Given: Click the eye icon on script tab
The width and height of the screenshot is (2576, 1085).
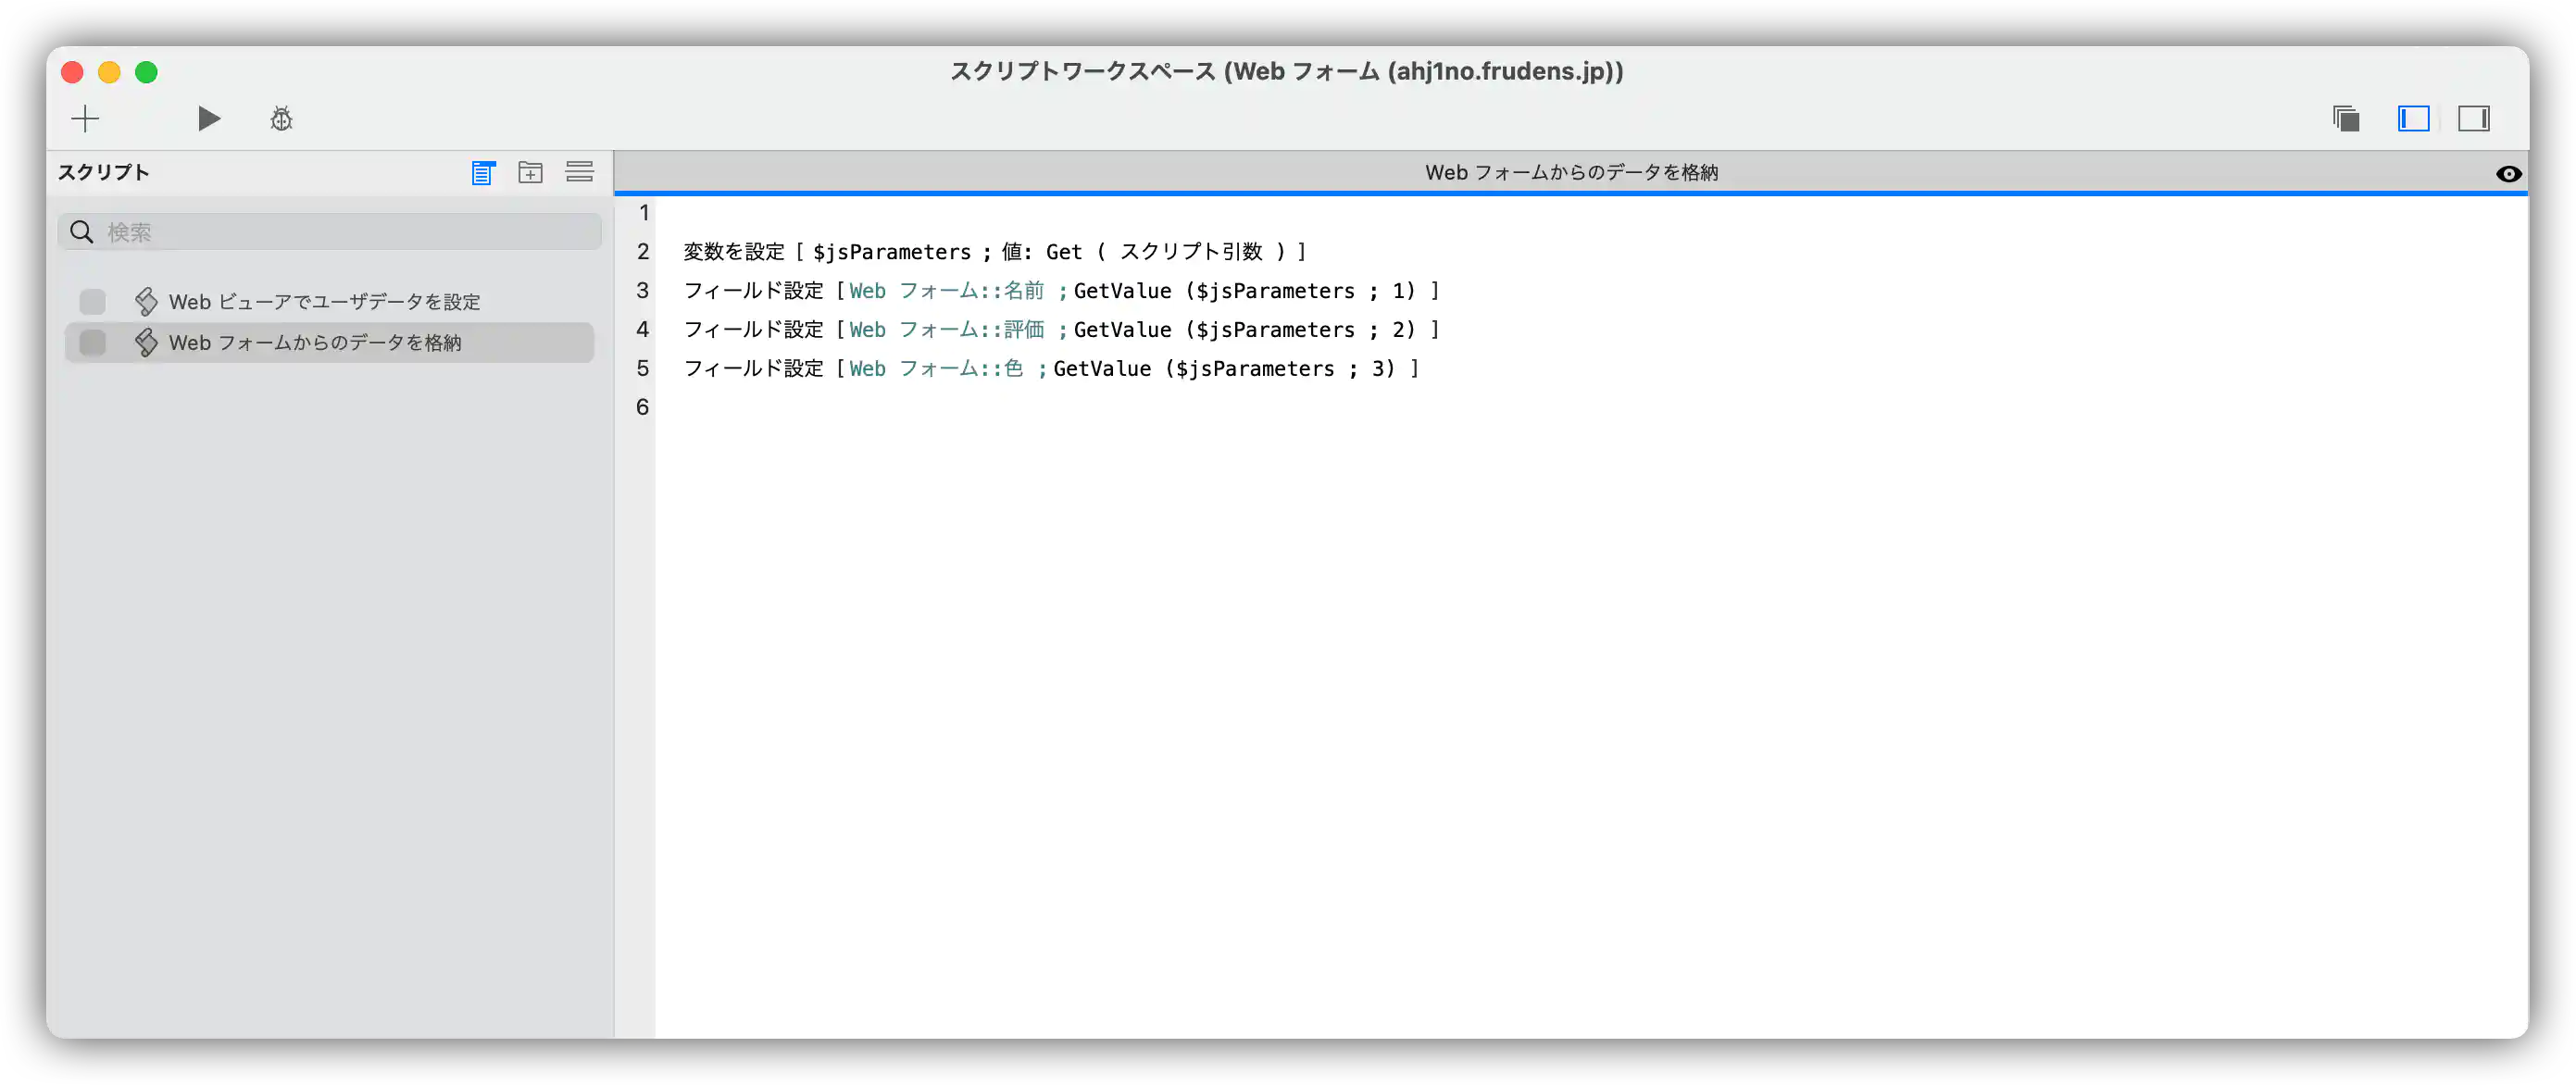Looking at the screenshot, I should point(2508,174).
